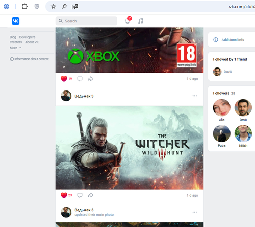
Task: Share the Xbox post
Action: 90,79
